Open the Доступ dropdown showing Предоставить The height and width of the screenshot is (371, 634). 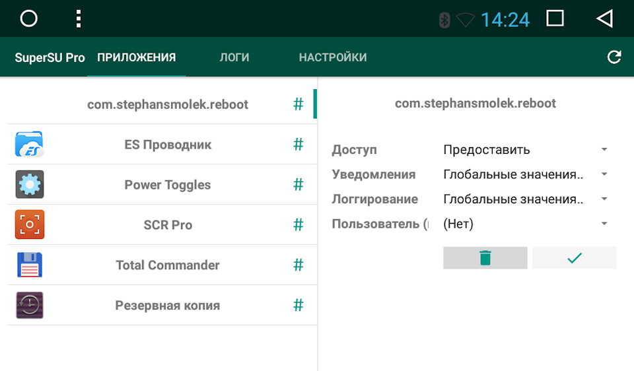(526, 150)
